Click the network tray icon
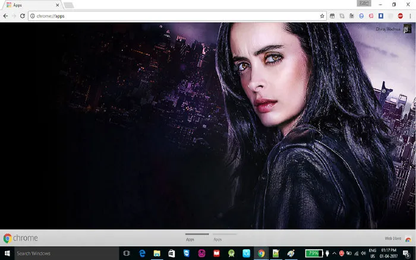The image size is (416, 260). 357,253
